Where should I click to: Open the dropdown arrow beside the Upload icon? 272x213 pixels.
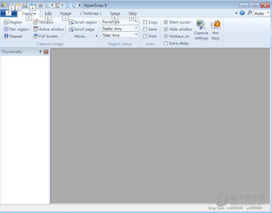(x=35, y=5)
